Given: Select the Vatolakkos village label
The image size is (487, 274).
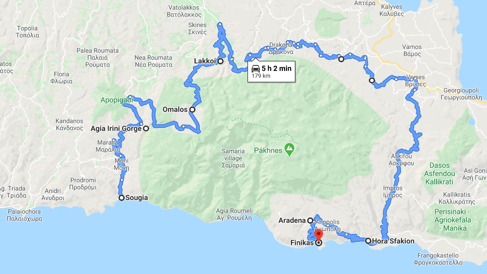Looking at the screenshot, I should [x=184, y=11].
